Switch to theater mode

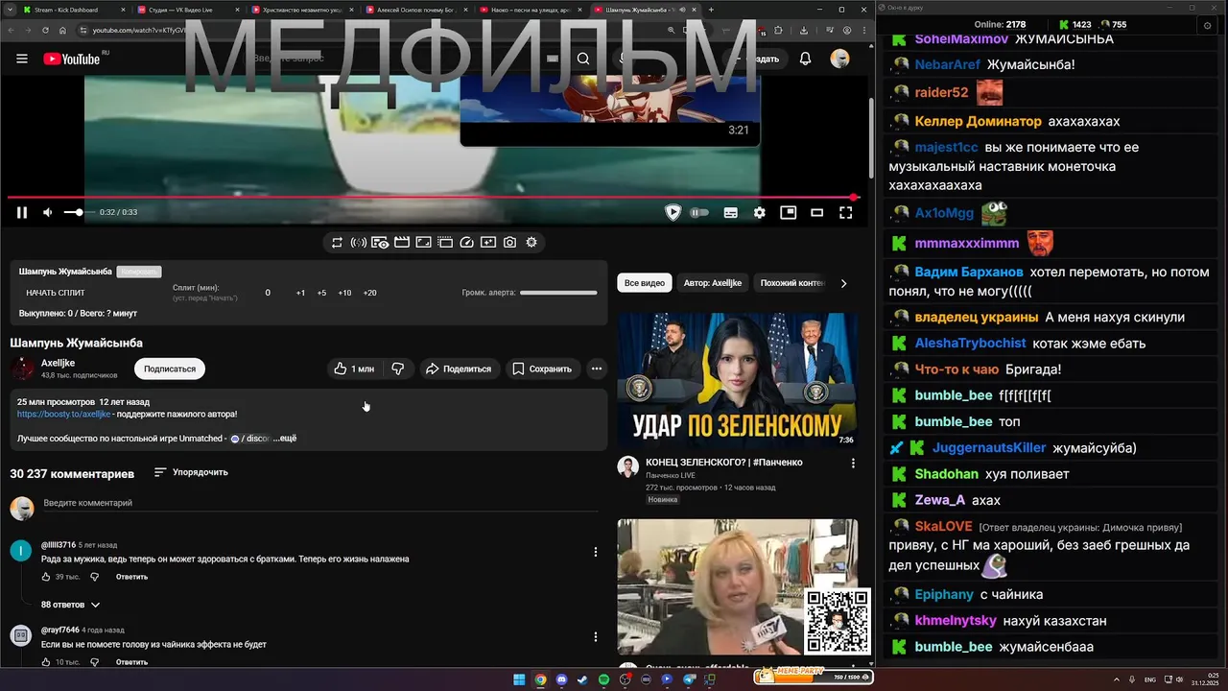click(x=817, y=212)
